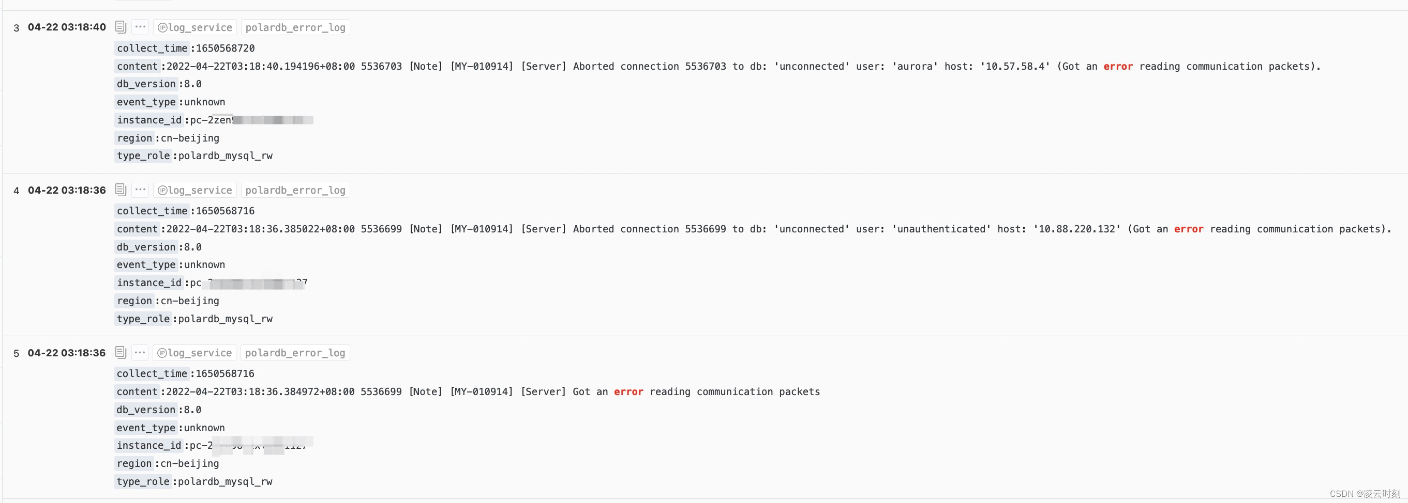This screenshot has height=503, width=1408.
Task: Click event_type field name in entry 3
Action: coord(146,101)
